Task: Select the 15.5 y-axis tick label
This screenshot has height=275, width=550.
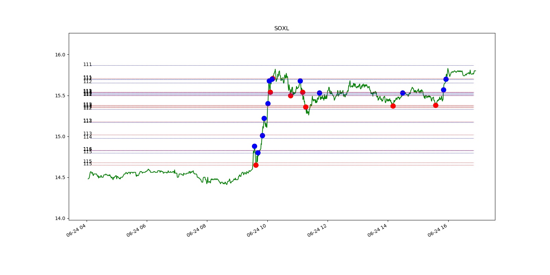Action: pyautogui.click(x=60, y=96)
